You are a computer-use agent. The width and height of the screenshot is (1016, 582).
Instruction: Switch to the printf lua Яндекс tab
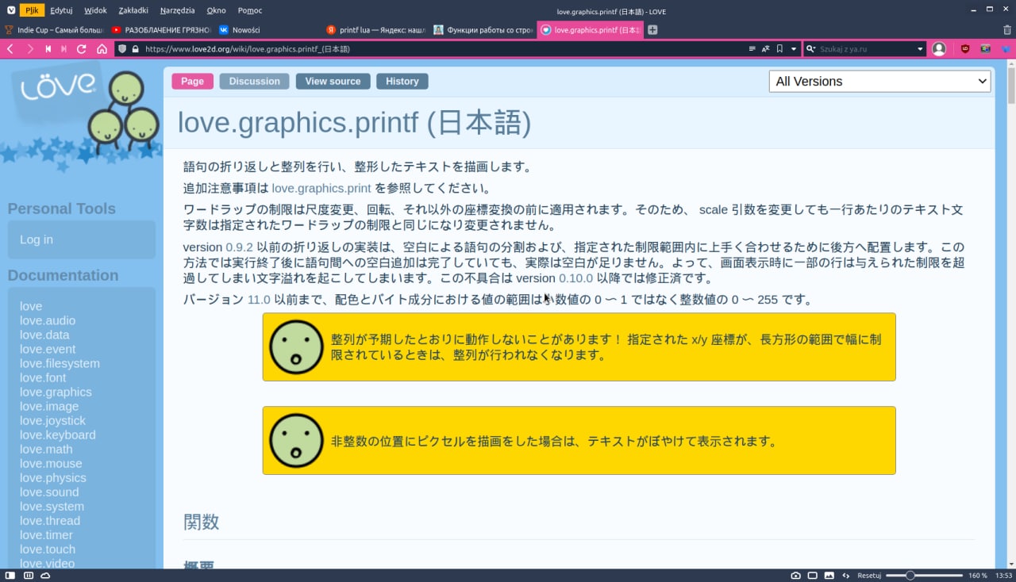[x=376, y=30]
